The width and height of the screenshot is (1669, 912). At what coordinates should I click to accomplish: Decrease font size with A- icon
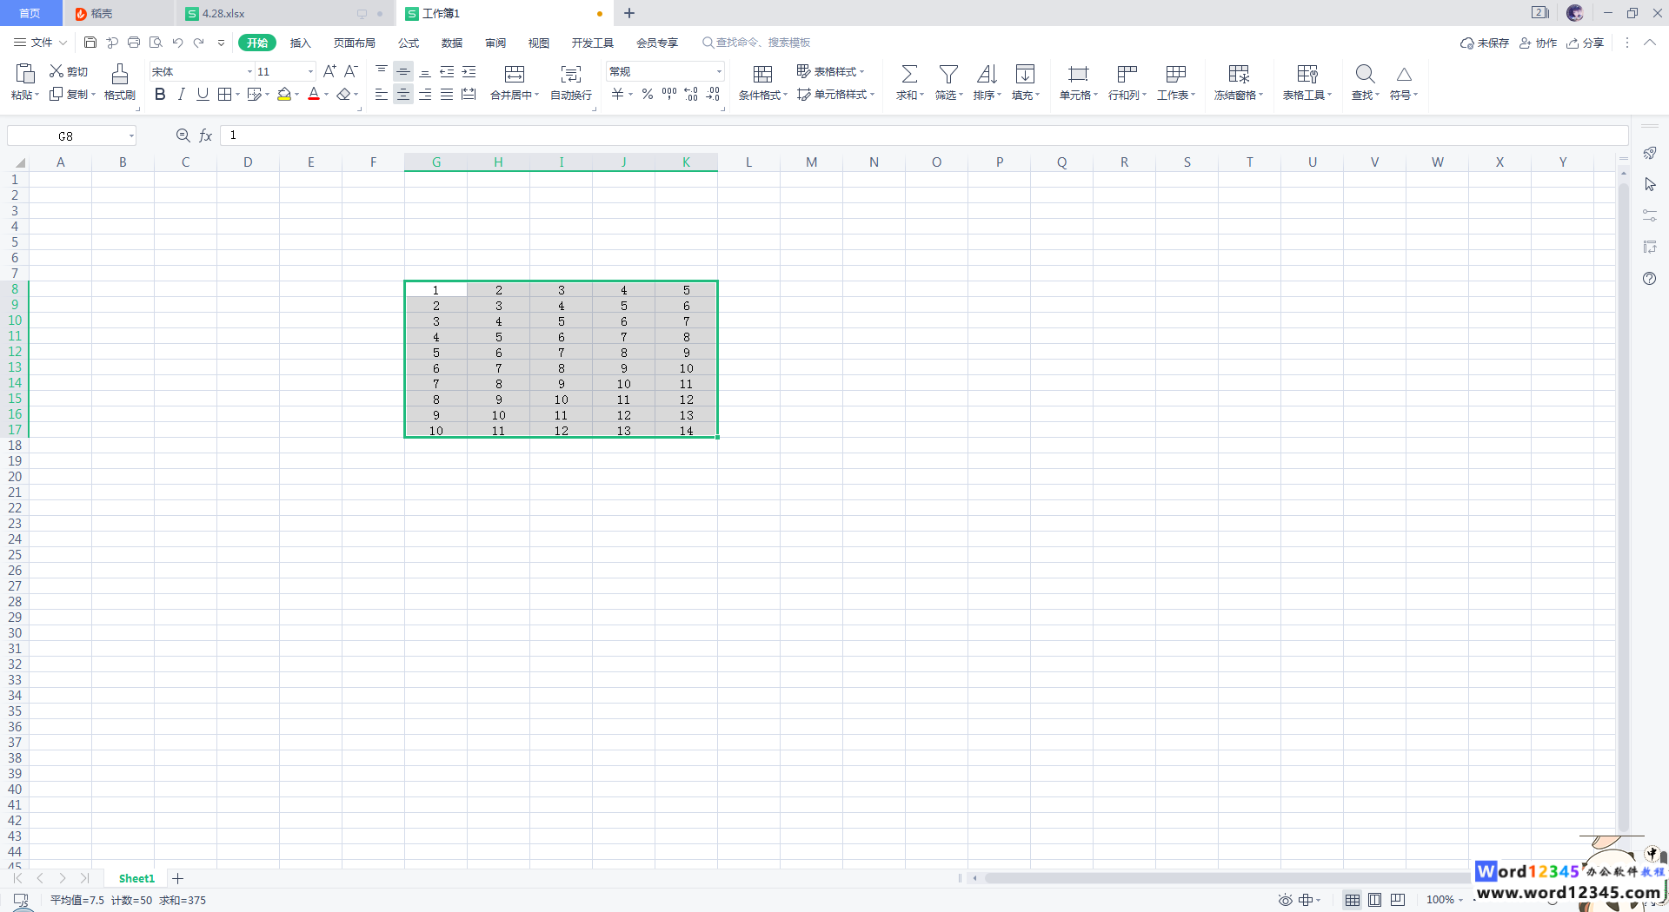pos(351,71)
